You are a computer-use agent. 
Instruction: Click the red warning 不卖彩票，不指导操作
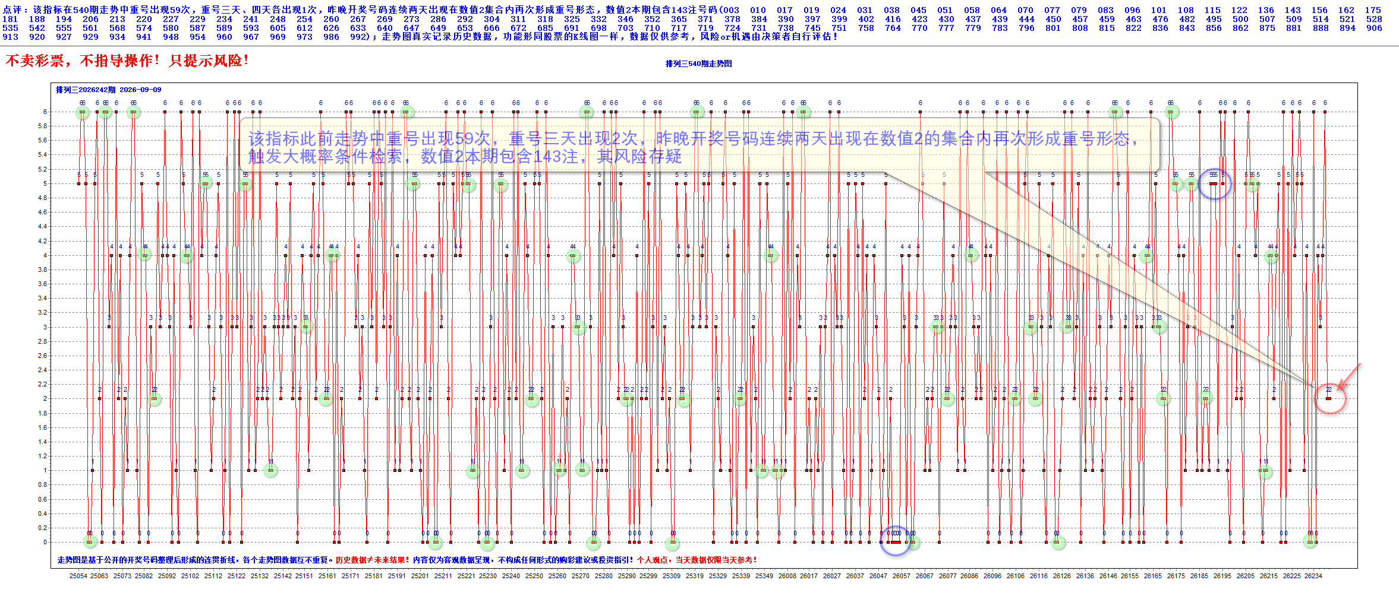[82, 61]
